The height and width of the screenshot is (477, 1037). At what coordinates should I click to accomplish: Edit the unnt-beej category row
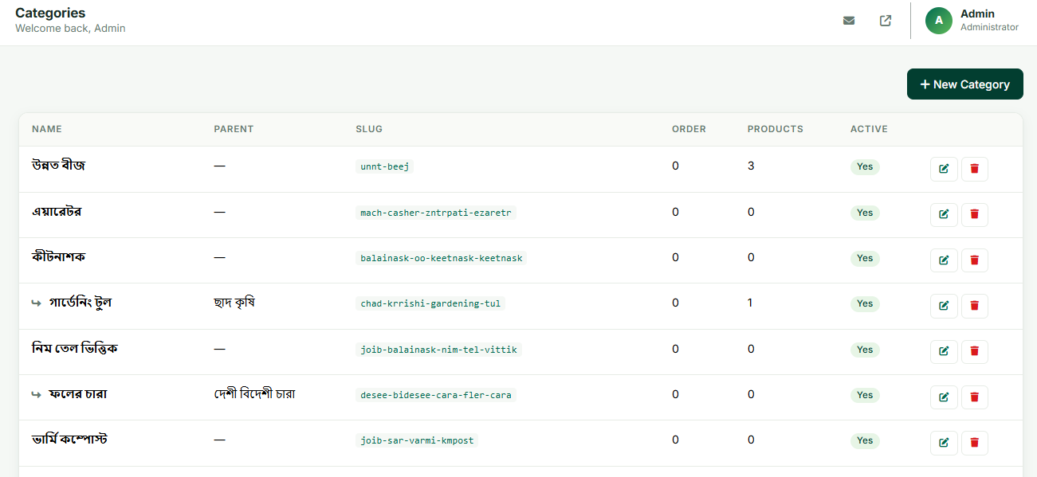(944, 169)
